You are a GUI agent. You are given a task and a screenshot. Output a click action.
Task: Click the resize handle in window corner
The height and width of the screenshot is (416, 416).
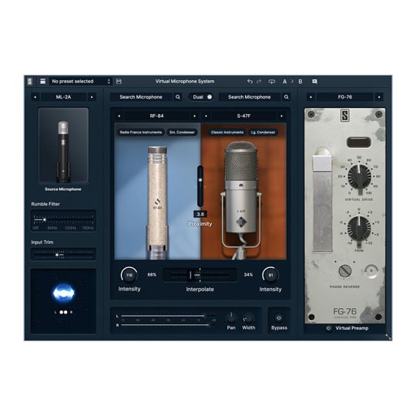[388, 337]
